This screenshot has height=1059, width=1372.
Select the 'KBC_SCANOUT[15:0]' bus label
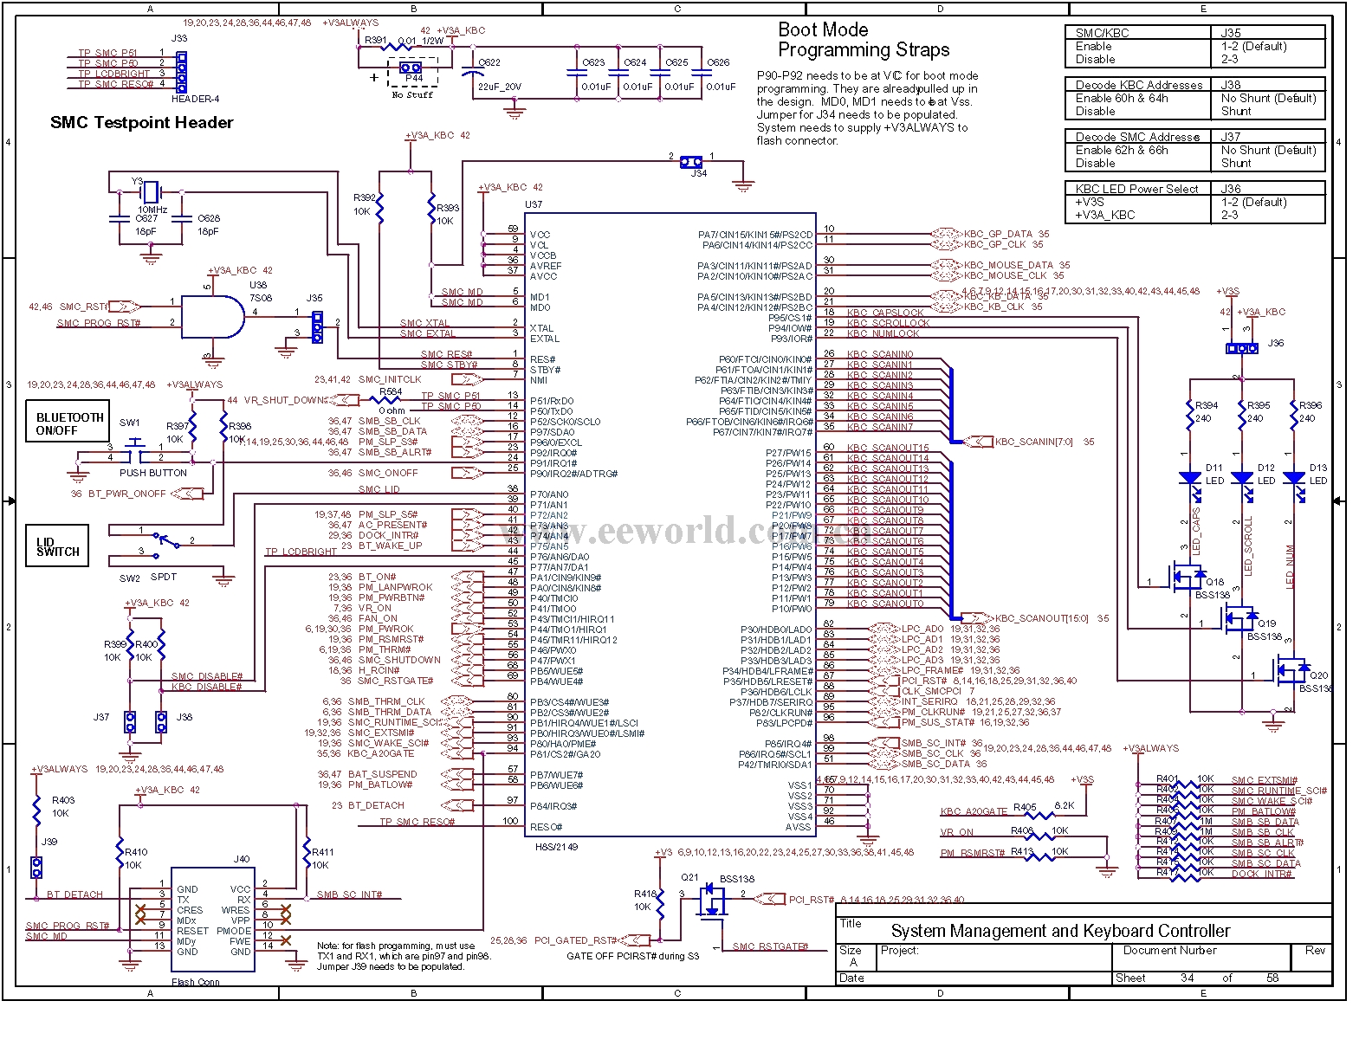1044,618
